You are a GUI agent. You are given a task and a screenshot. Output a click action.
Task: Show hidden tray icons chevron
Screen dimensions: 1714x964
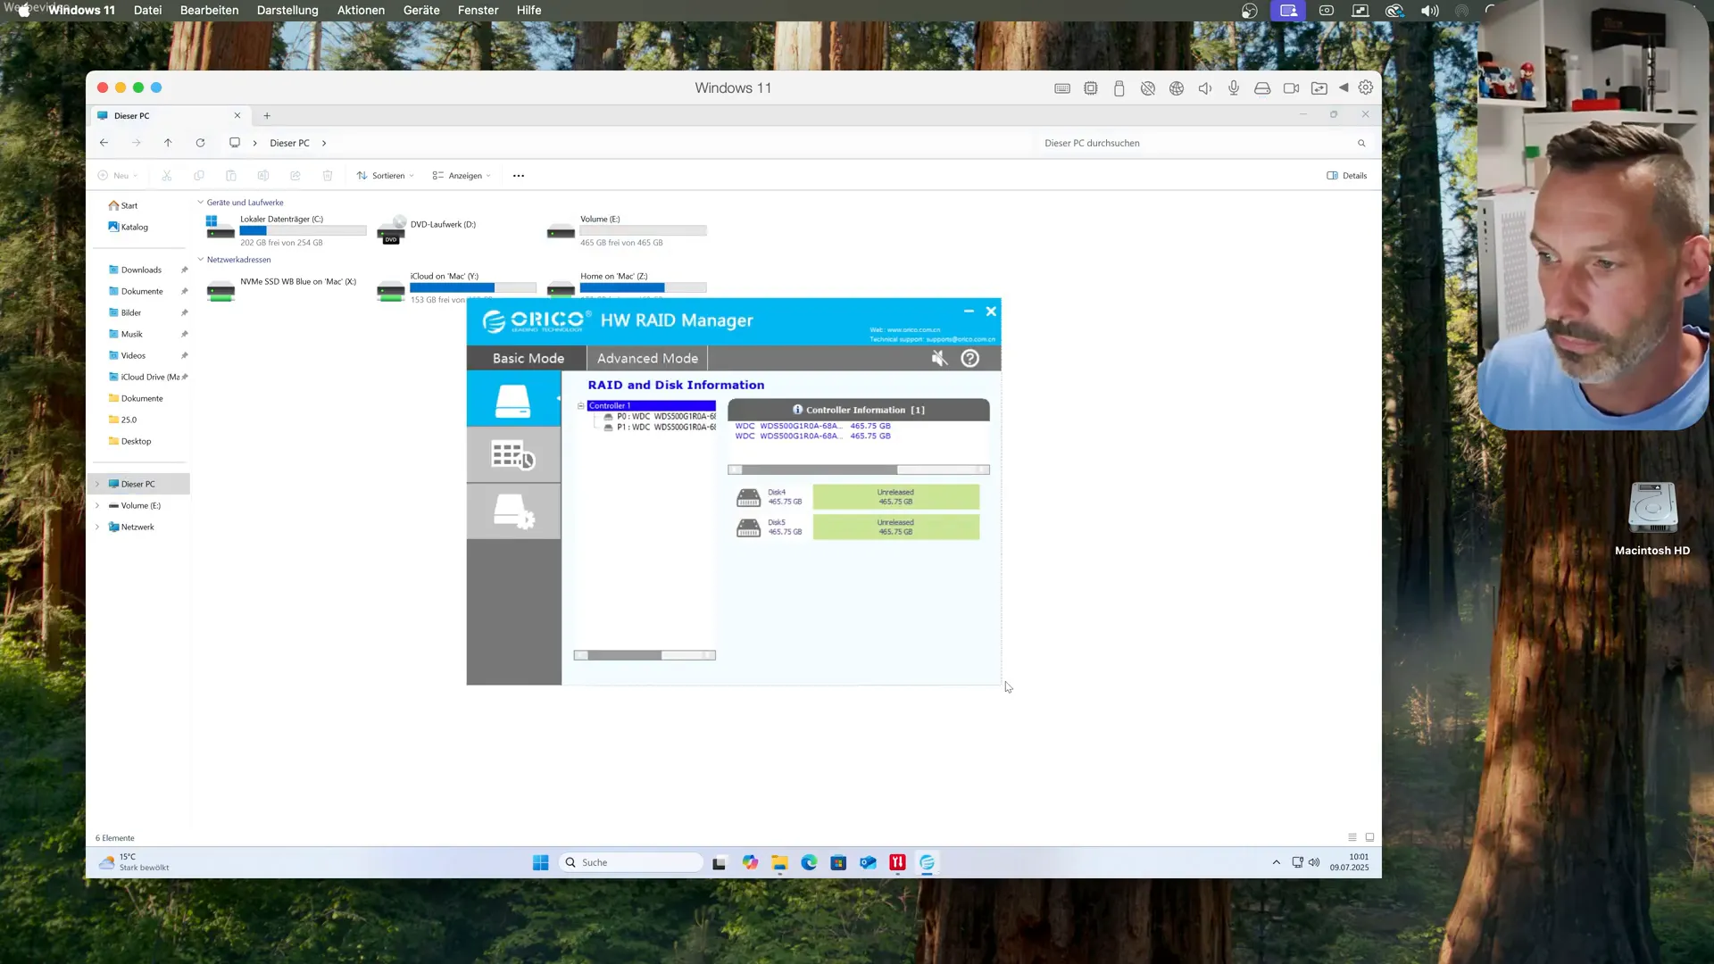click(x=1277, y=862)
